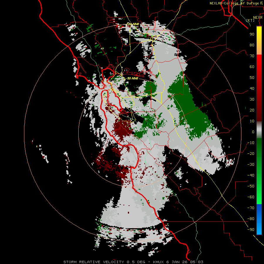This screenshot has height=264, width=264.
Task: Pick the gray zero-velocity segment of color bar
Action: click(259, 131)
